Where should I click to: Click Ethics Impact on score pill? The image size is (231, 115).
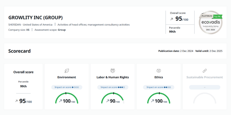[x=159, y=87]
